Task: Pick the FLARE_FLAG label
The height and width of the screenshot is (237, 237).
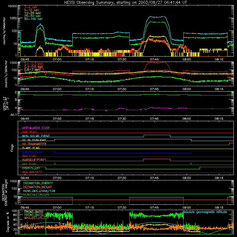Action: pos(31,148)
